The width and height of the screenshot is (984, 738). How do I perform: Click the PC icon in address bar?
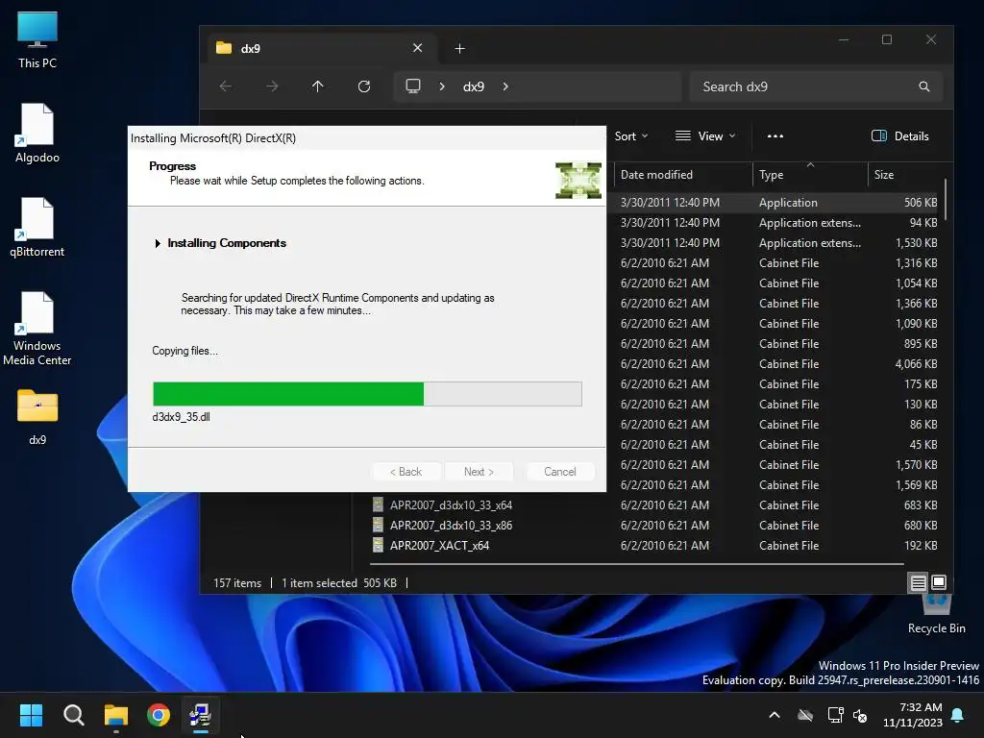pyautogui.click(x=413, y=86)
